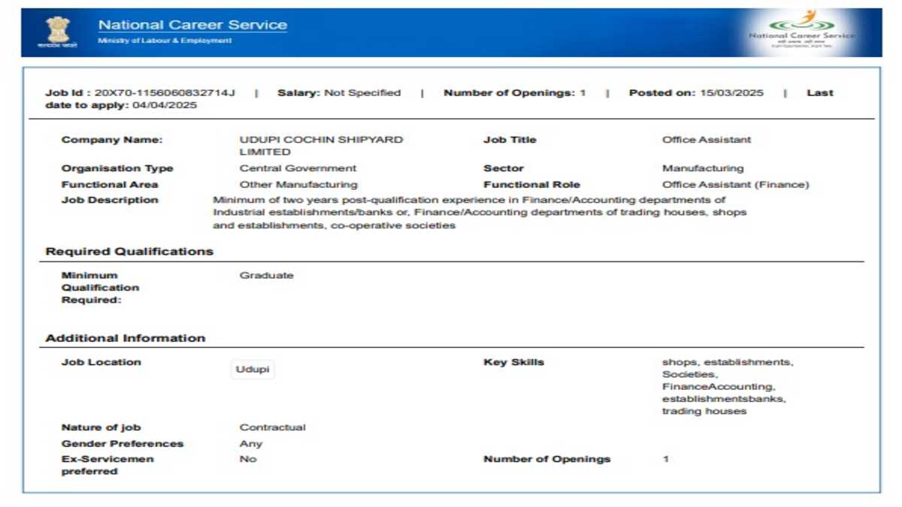This screenshot has height=507, width=902.
Task: Click the Manufacturing sector value
Action: click(x=703, y=168)
